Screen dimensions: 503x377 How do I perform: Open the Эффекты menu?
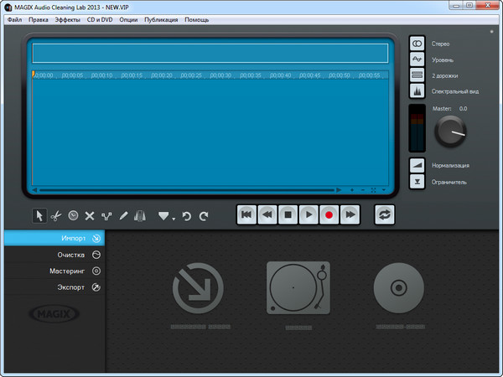[67, 19]
